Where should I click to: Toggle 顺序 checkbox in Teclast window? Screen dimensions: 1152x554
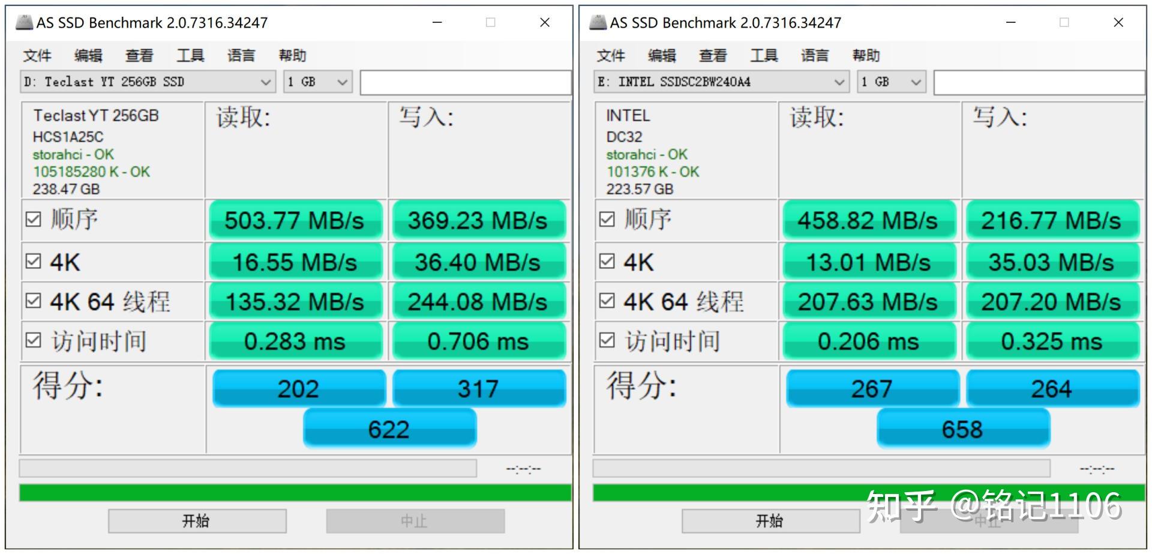pyautogui.click(x=33, y=220)
